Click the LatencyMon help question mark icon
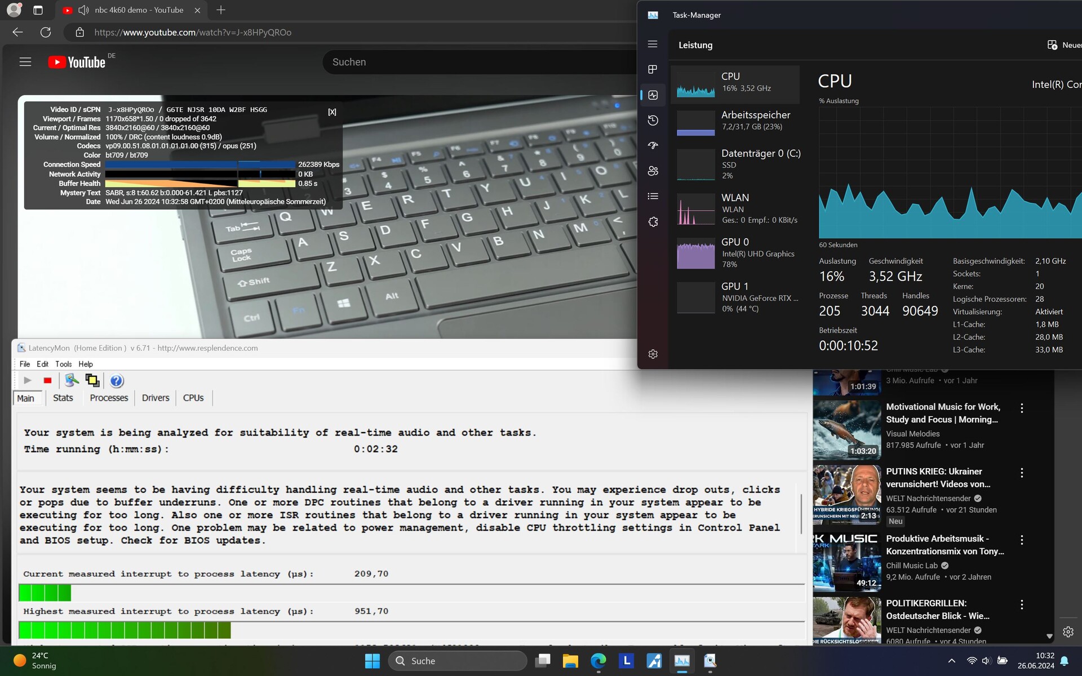This screenshot has width=1082, height=676. 117,381
